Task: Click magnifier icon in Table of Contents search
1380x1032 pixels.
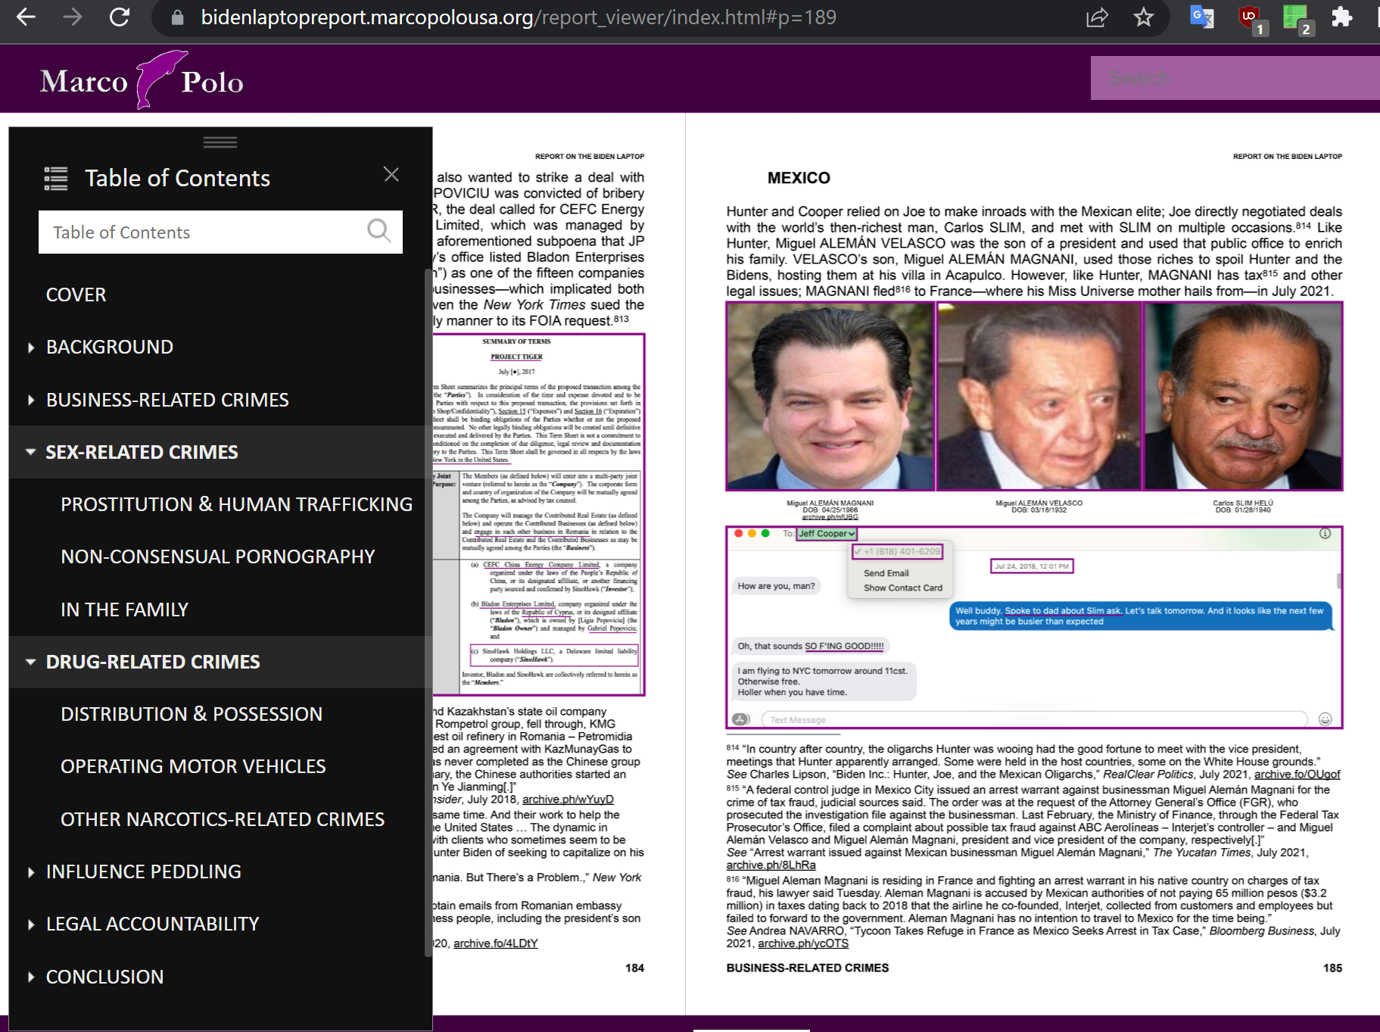Action: tap(378, 231)
